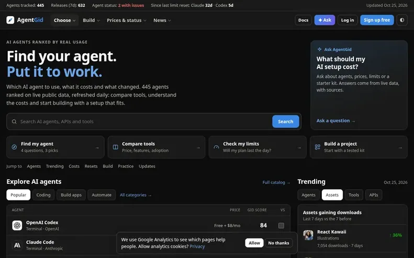Jump to the Costs section
The image size is (414, 258).
point(74,166)
